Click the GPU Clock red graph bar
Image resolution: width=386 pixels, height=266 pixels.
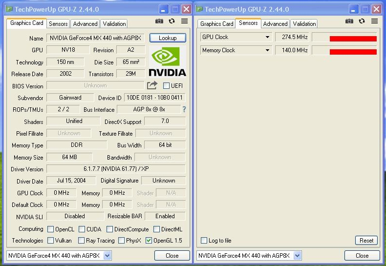tap(353, 39)
